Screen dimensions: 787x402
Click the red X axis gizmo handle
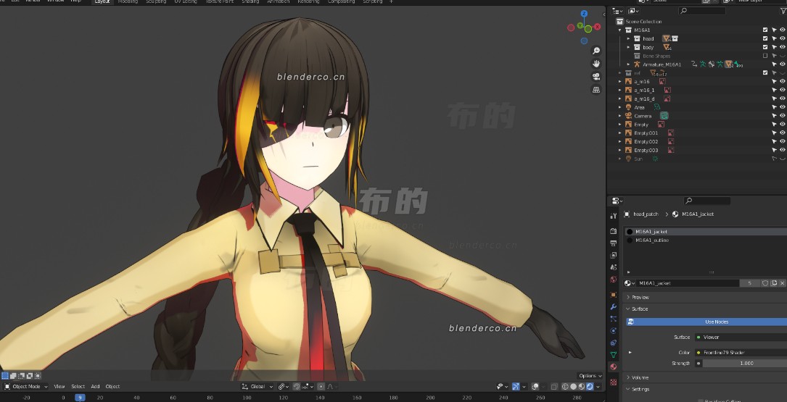coord(597,27)
